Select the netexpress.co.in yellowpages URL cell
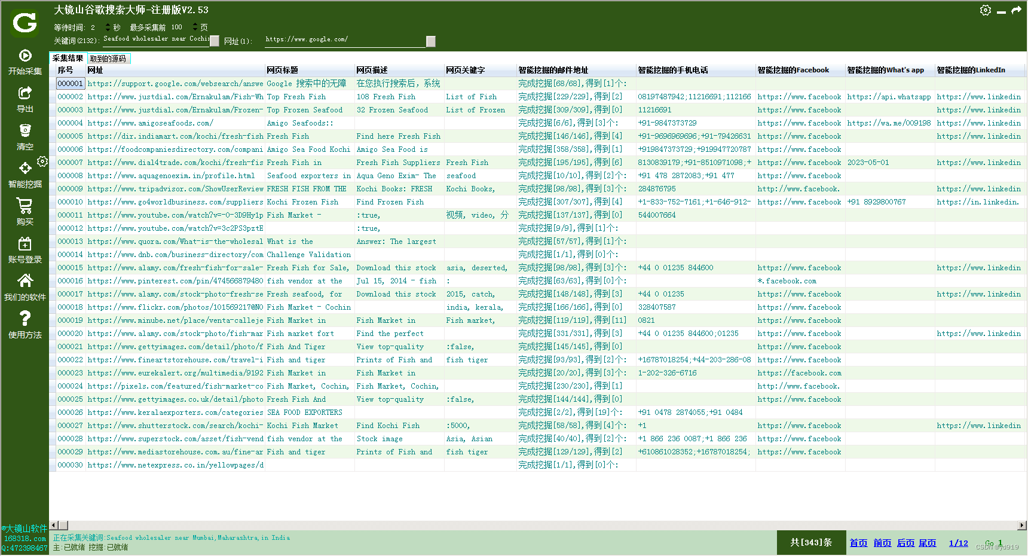 [175, 465]
